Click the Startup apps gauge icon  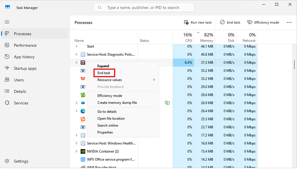click(7, 68)
